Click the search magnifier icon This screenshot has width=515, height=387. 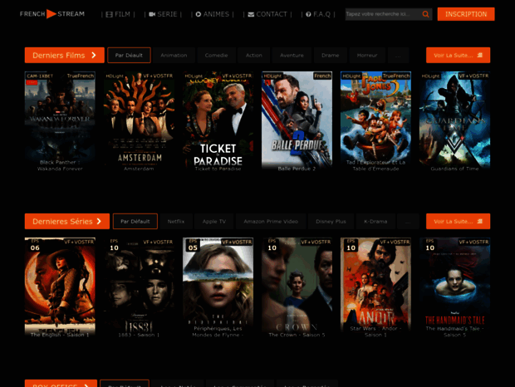pyautogui.click(x=426, y=14)
